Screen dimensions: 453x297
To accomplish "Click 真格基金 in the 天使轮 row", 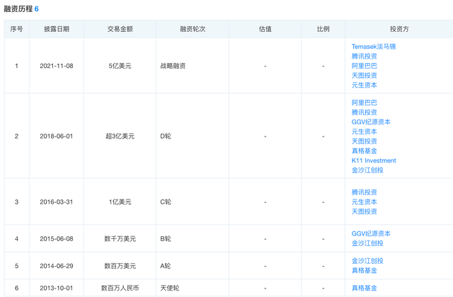I will (x=364, y=288).
